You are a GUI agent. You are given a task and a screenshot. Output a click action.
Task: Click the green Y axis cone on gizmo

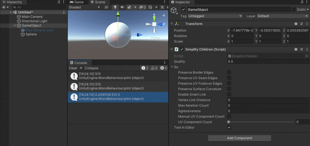(x=154, y=19)
